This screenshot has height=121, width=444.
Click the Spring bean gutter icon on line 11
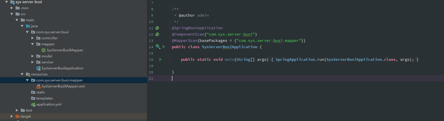(x=157, y=28)
